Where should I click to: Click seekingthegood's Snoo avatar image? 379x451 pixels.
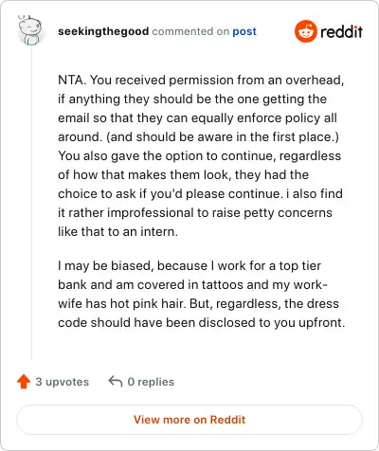tap(30, 31)
